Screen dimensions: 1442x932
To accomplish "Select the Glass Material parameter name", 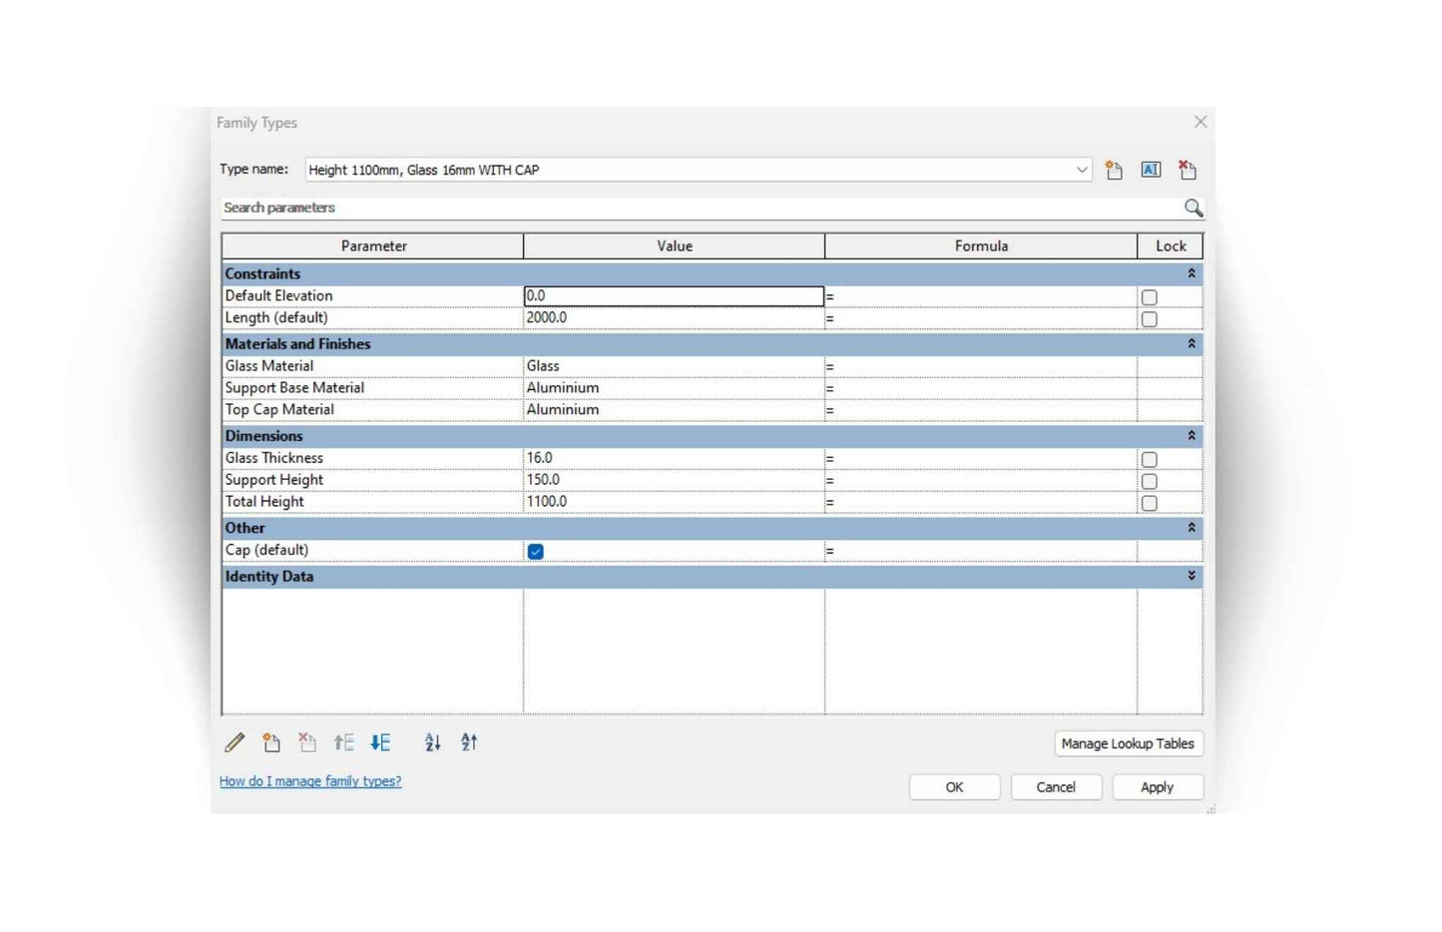I will coord(269,366).
